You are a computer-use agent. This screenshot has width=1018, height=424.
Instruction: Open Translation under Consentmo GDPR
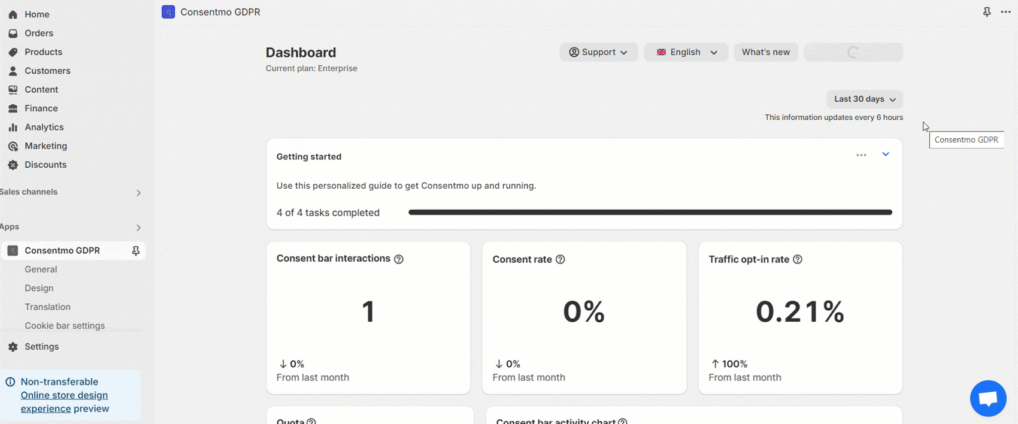(x=47, y=307)
